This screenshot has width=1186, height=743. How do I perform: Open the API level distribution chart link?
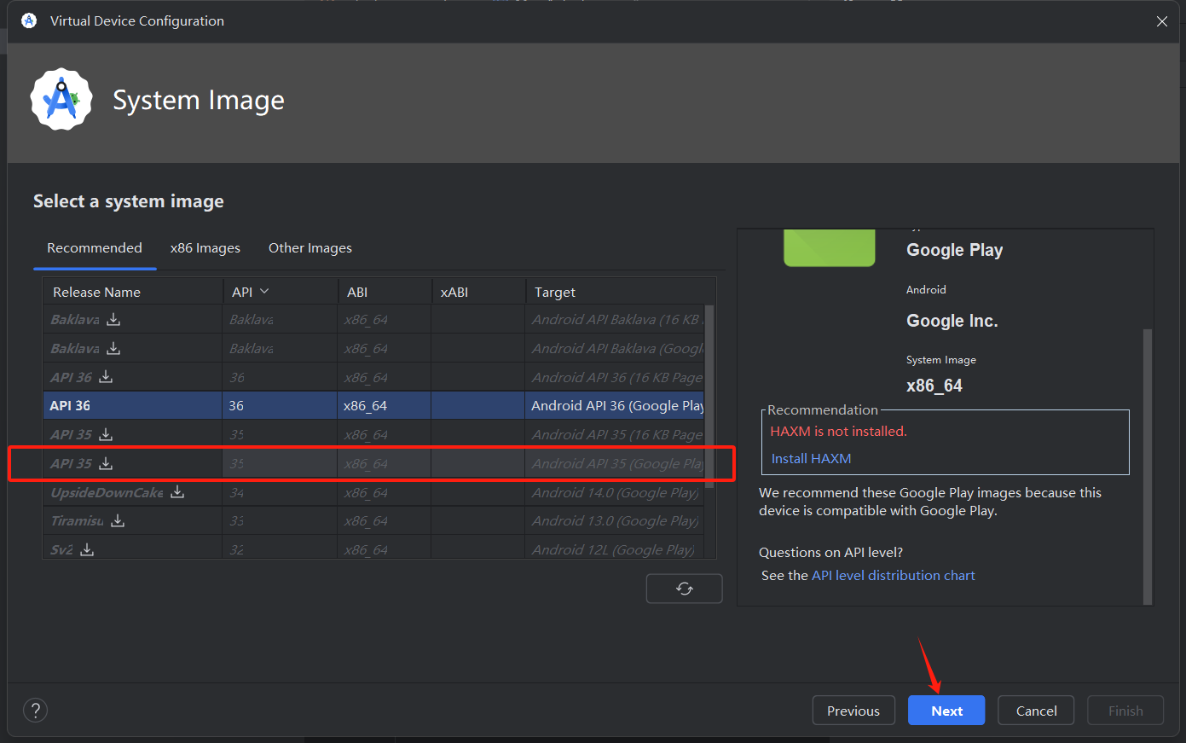tap(894, 576)
